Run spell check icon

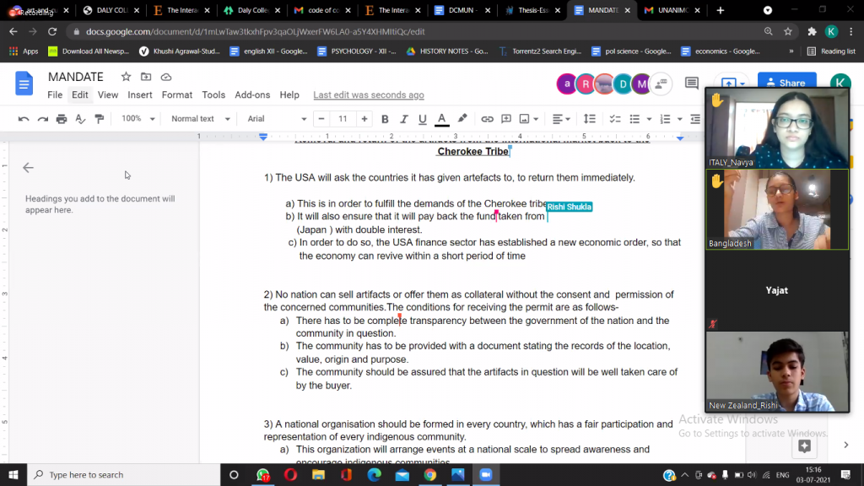[x=80, y=118]
